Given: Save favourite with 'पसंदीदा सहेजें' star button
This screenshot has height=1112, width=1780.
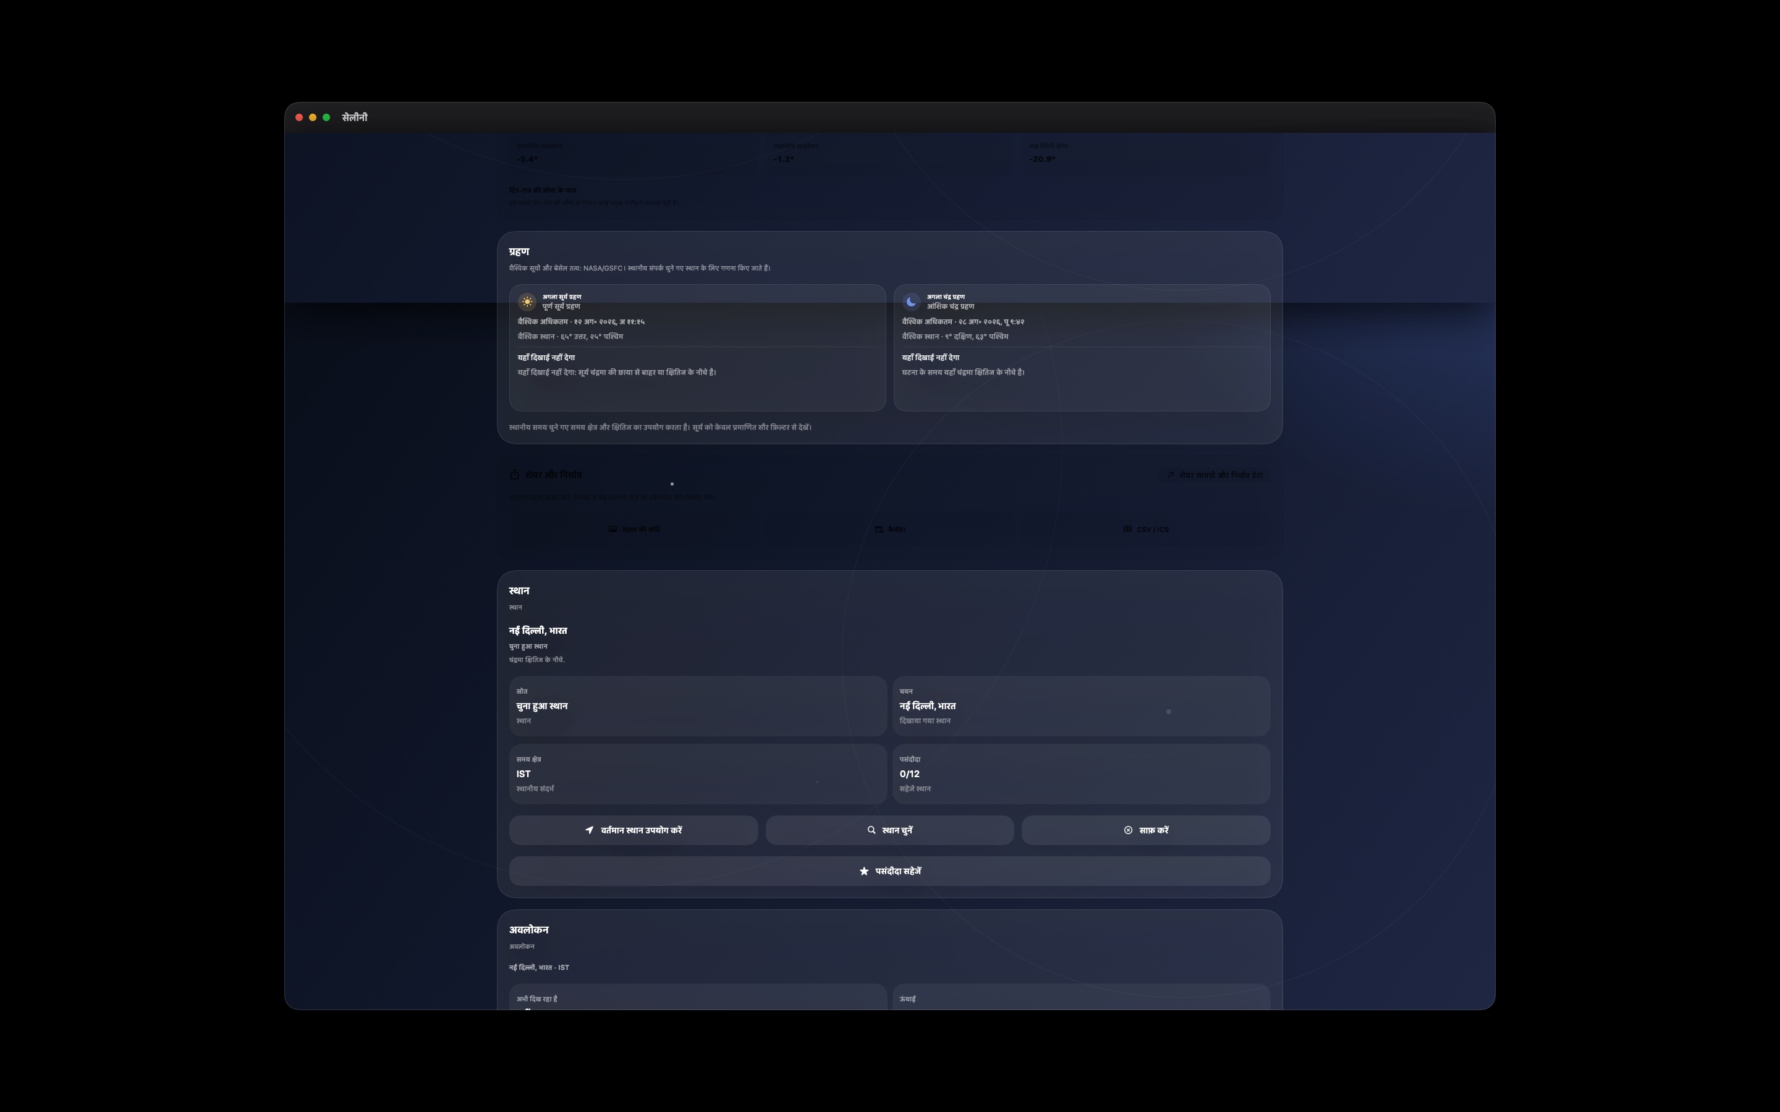Looking at the screenshot, I should pyautogui.click(x=889, y=872).
